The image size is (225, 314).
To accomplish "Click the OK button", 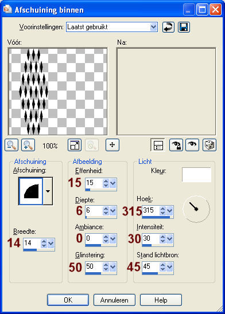I will tap(68, 300).
